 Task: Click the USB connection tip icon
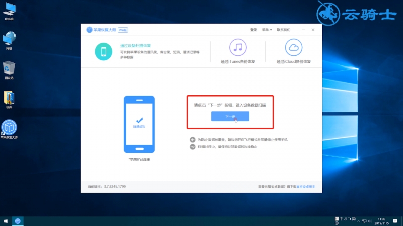(193, 147)
